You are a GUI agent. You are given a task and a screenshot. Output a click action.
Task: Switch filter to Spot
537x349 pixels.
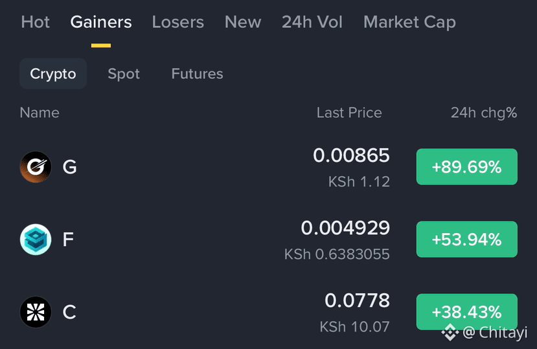click(x=124, y=74)
